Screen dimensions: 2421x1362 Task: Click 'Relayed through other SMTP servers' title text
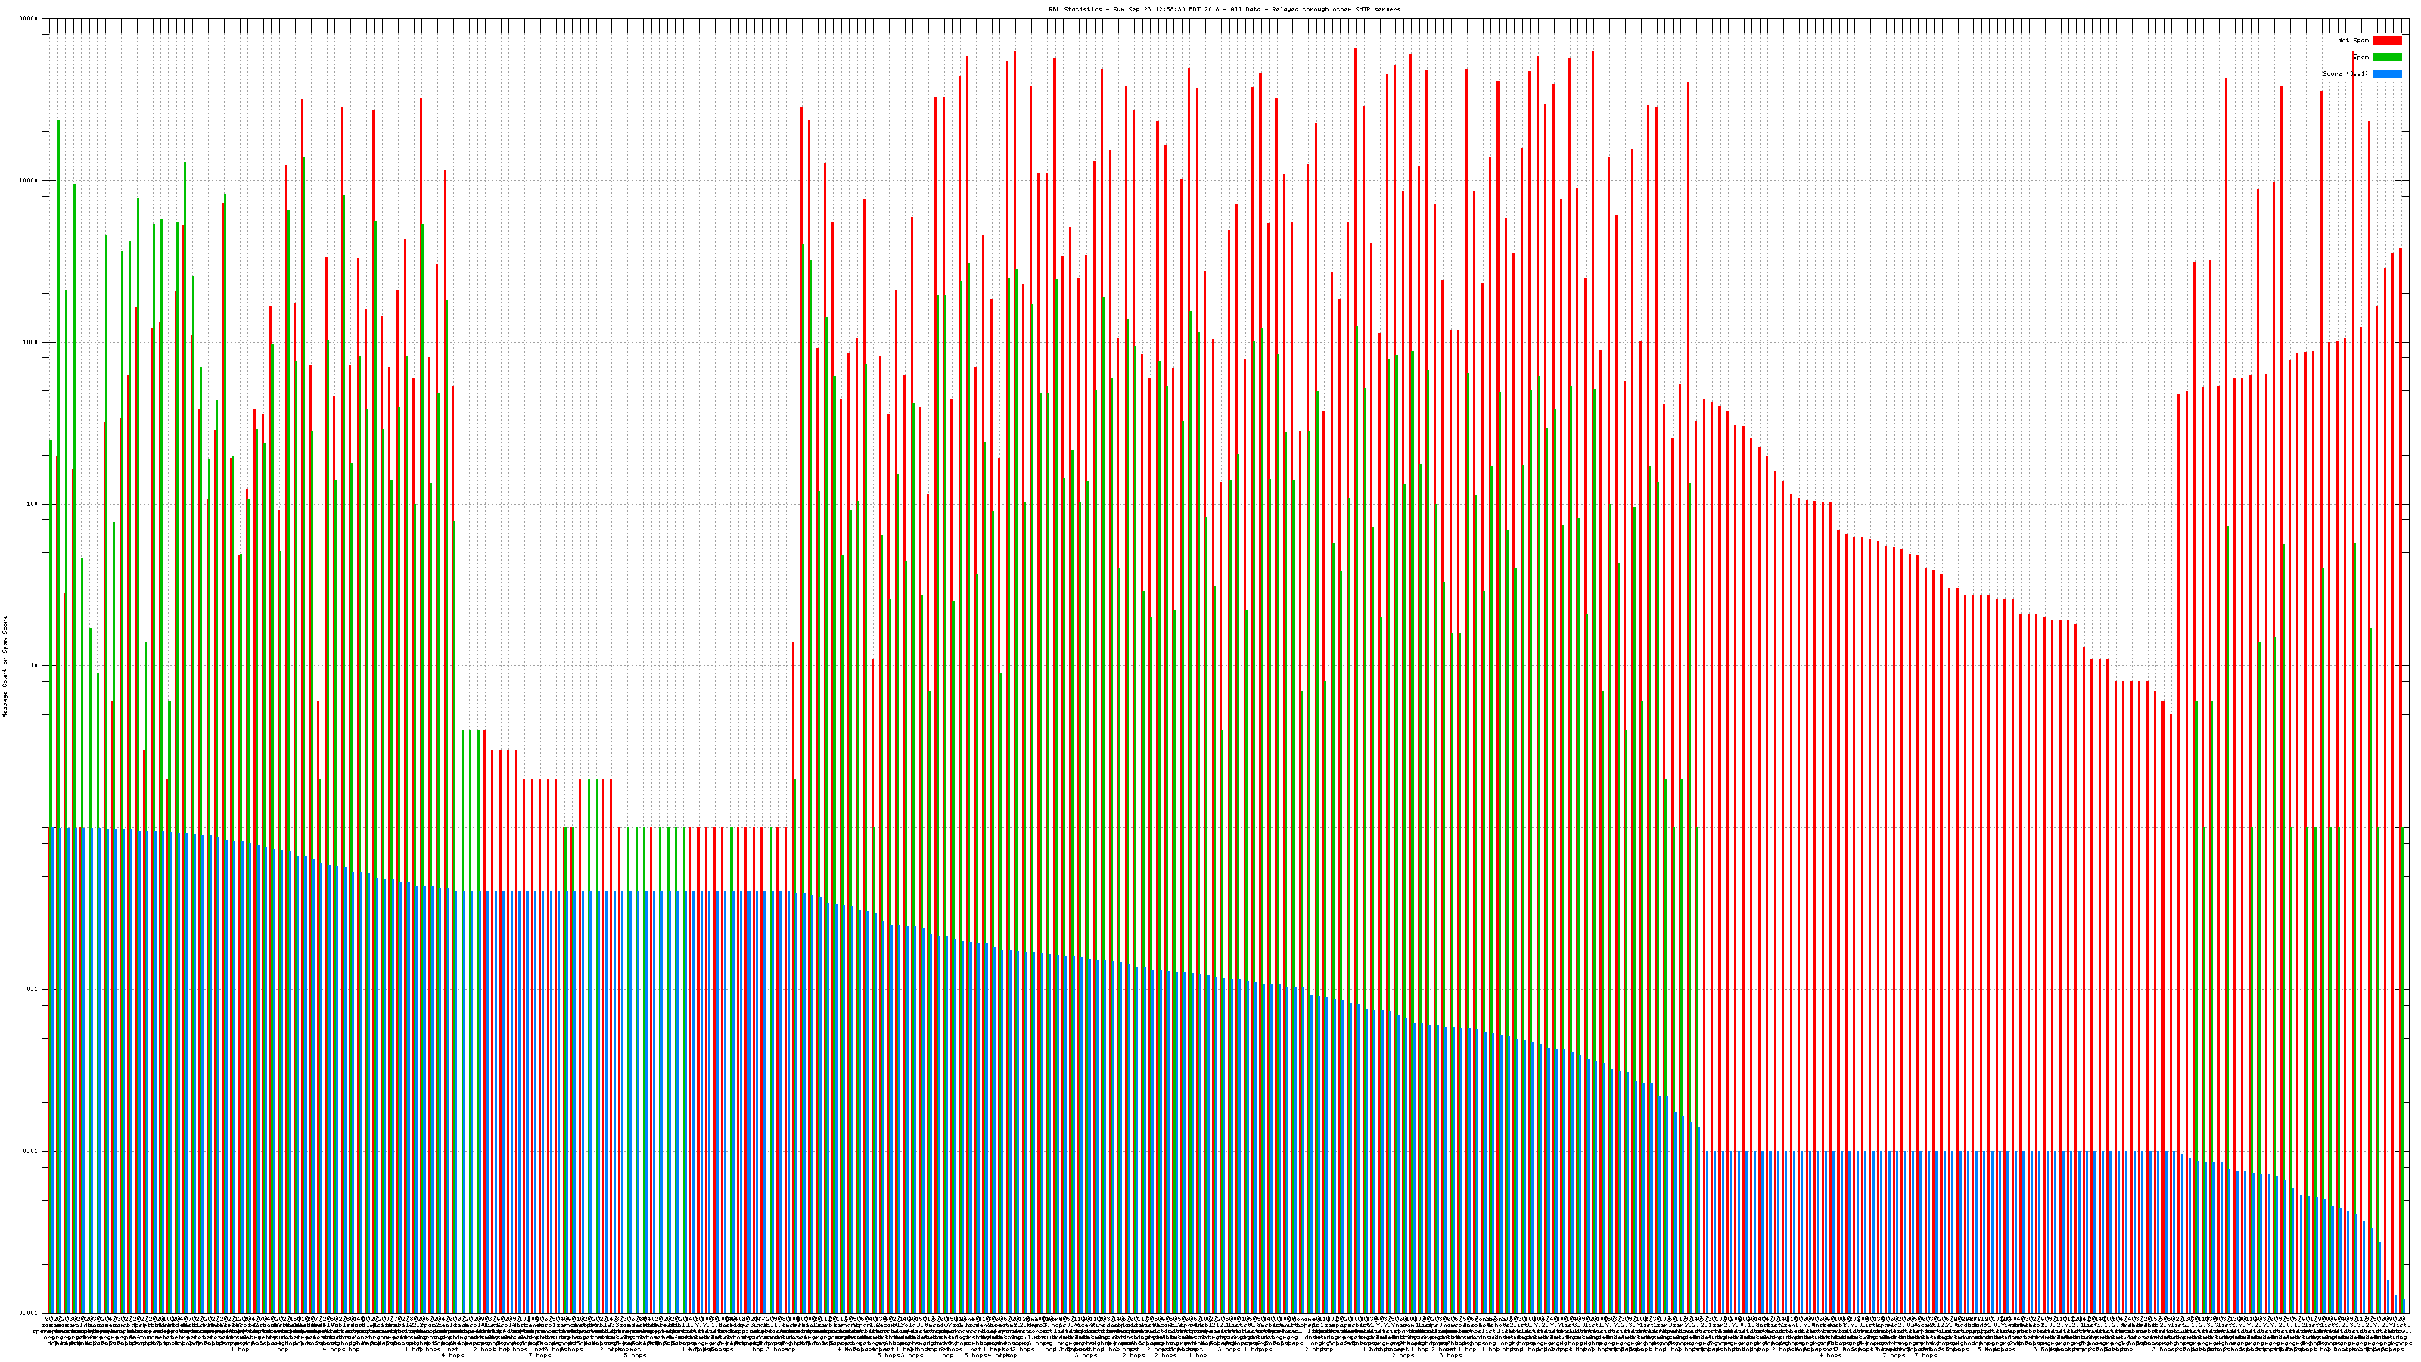1335,9
